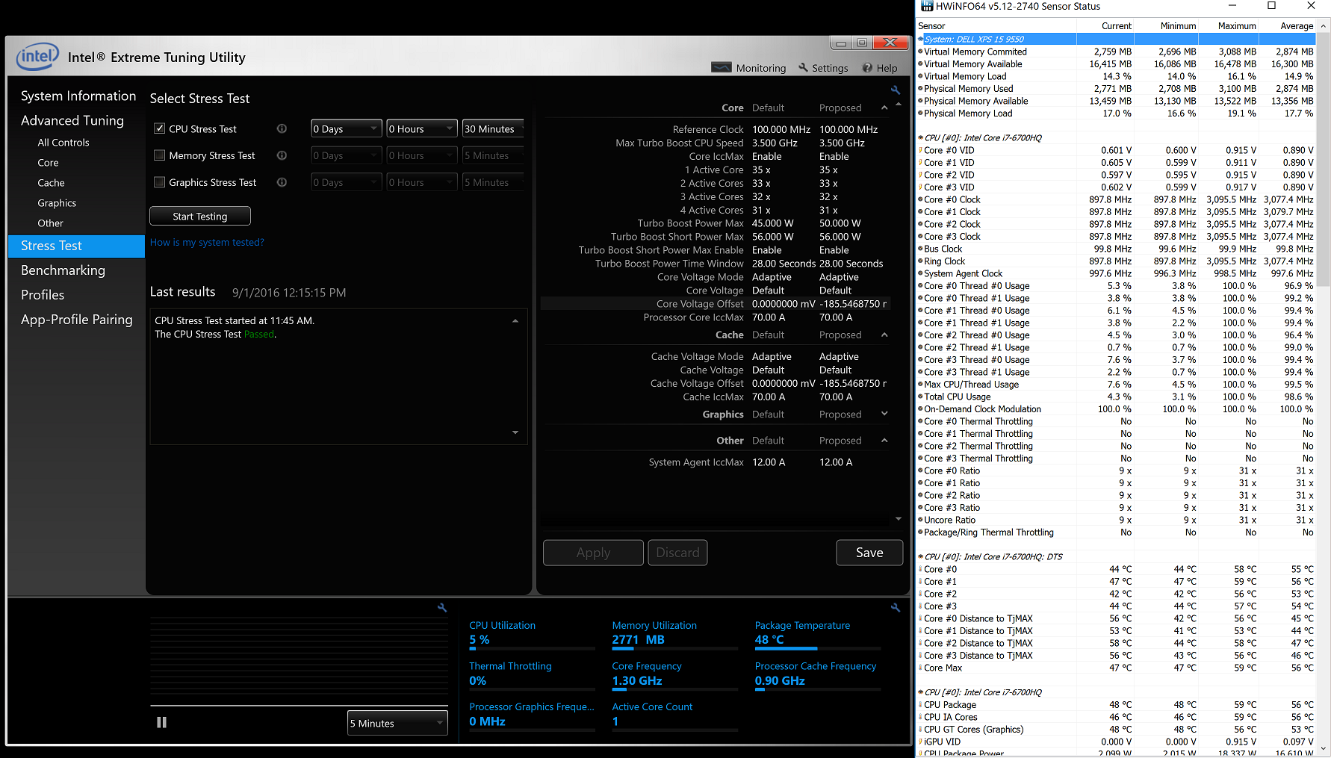Click CPU Package temperature sensor icon
This screenshot has height=758, width=1331.
click(x=920, y=704)
